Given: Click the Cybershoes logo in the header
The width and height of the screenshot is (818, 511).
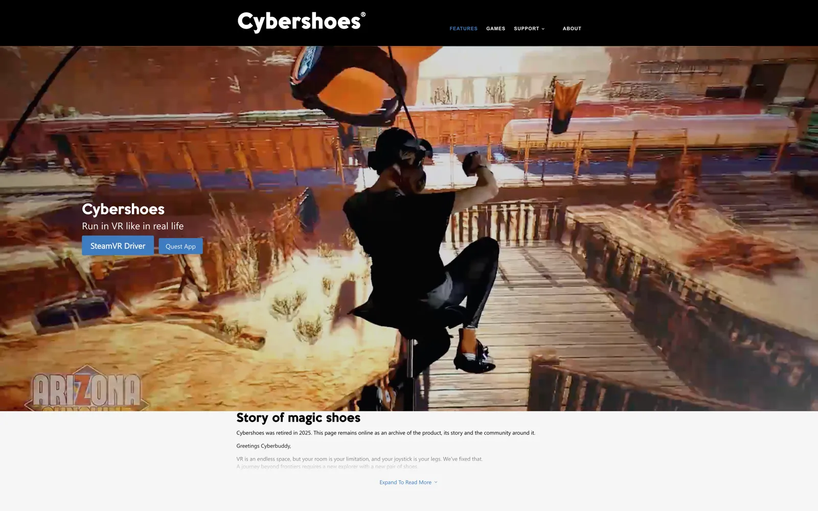Looking at the screenshot, I should [302, 22].
